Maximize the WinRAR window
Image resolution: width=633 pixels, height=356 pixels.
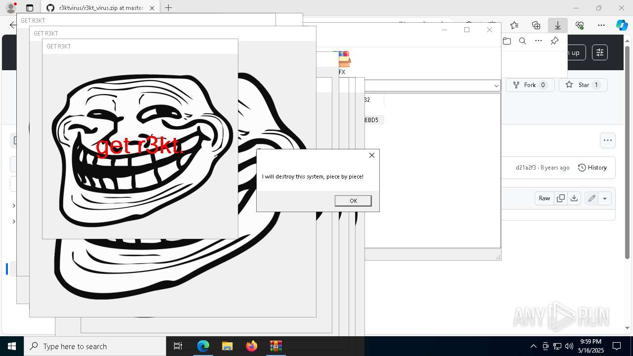(466, 30)
